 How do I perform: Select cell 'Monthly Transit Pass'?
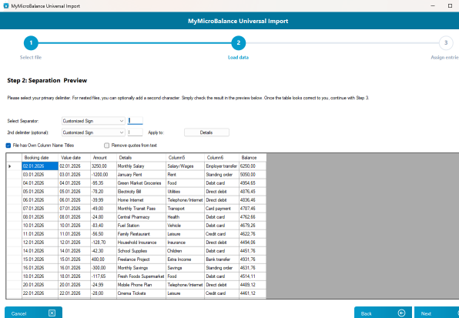[x=141, y=209]
